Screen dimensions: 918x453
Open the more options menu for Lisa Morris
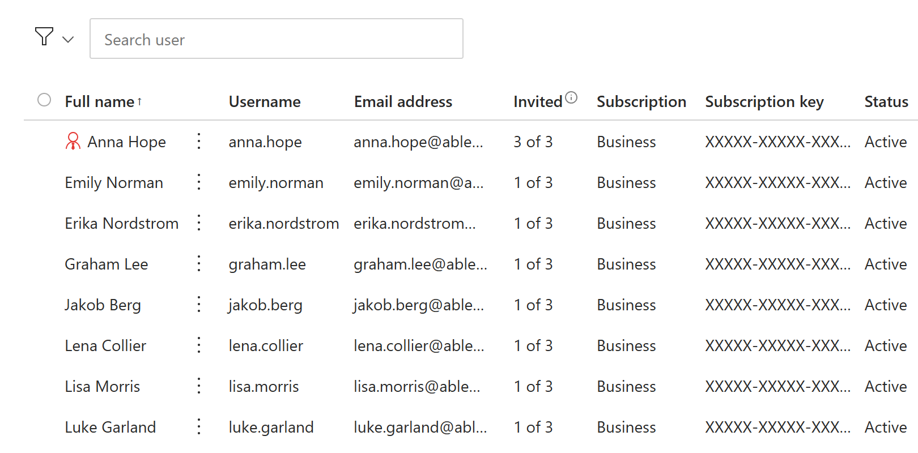pos(199,386)
